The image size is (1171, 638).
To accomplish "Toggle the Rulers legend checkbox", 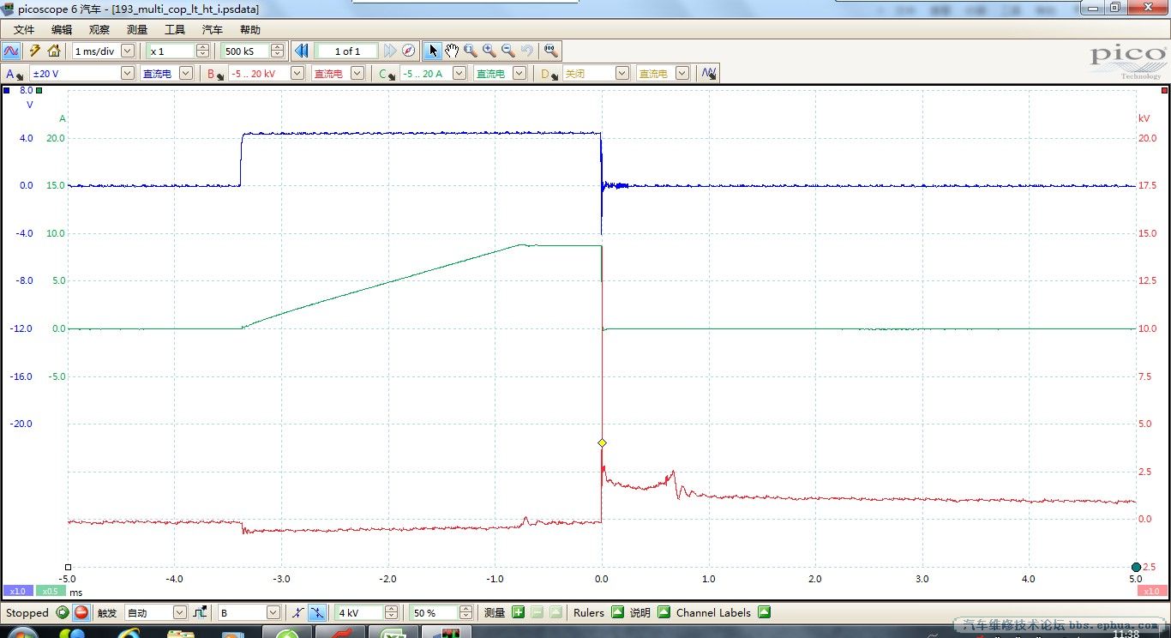I will click(618, 612).
